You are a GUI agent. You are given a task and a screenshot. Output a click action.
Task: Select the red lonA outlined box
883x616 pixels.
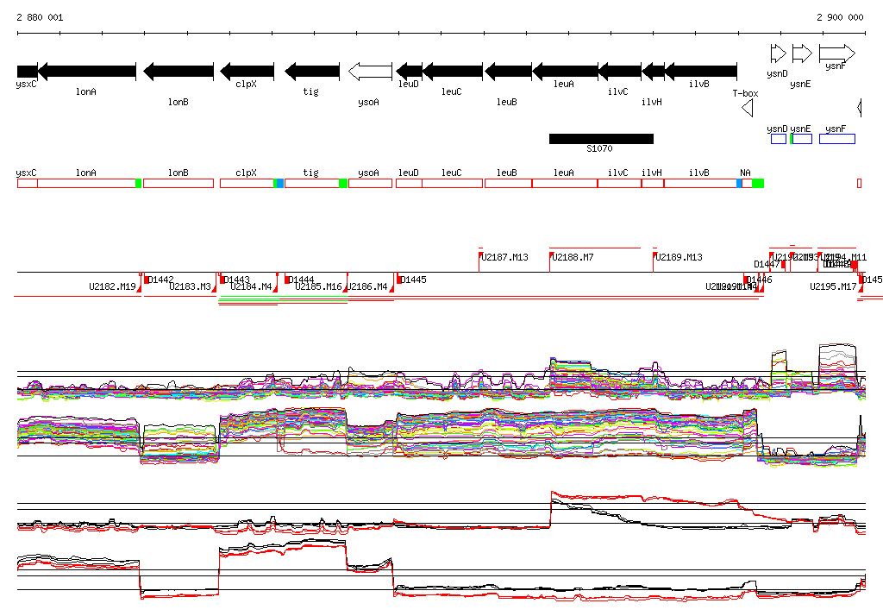coord(87,183)
